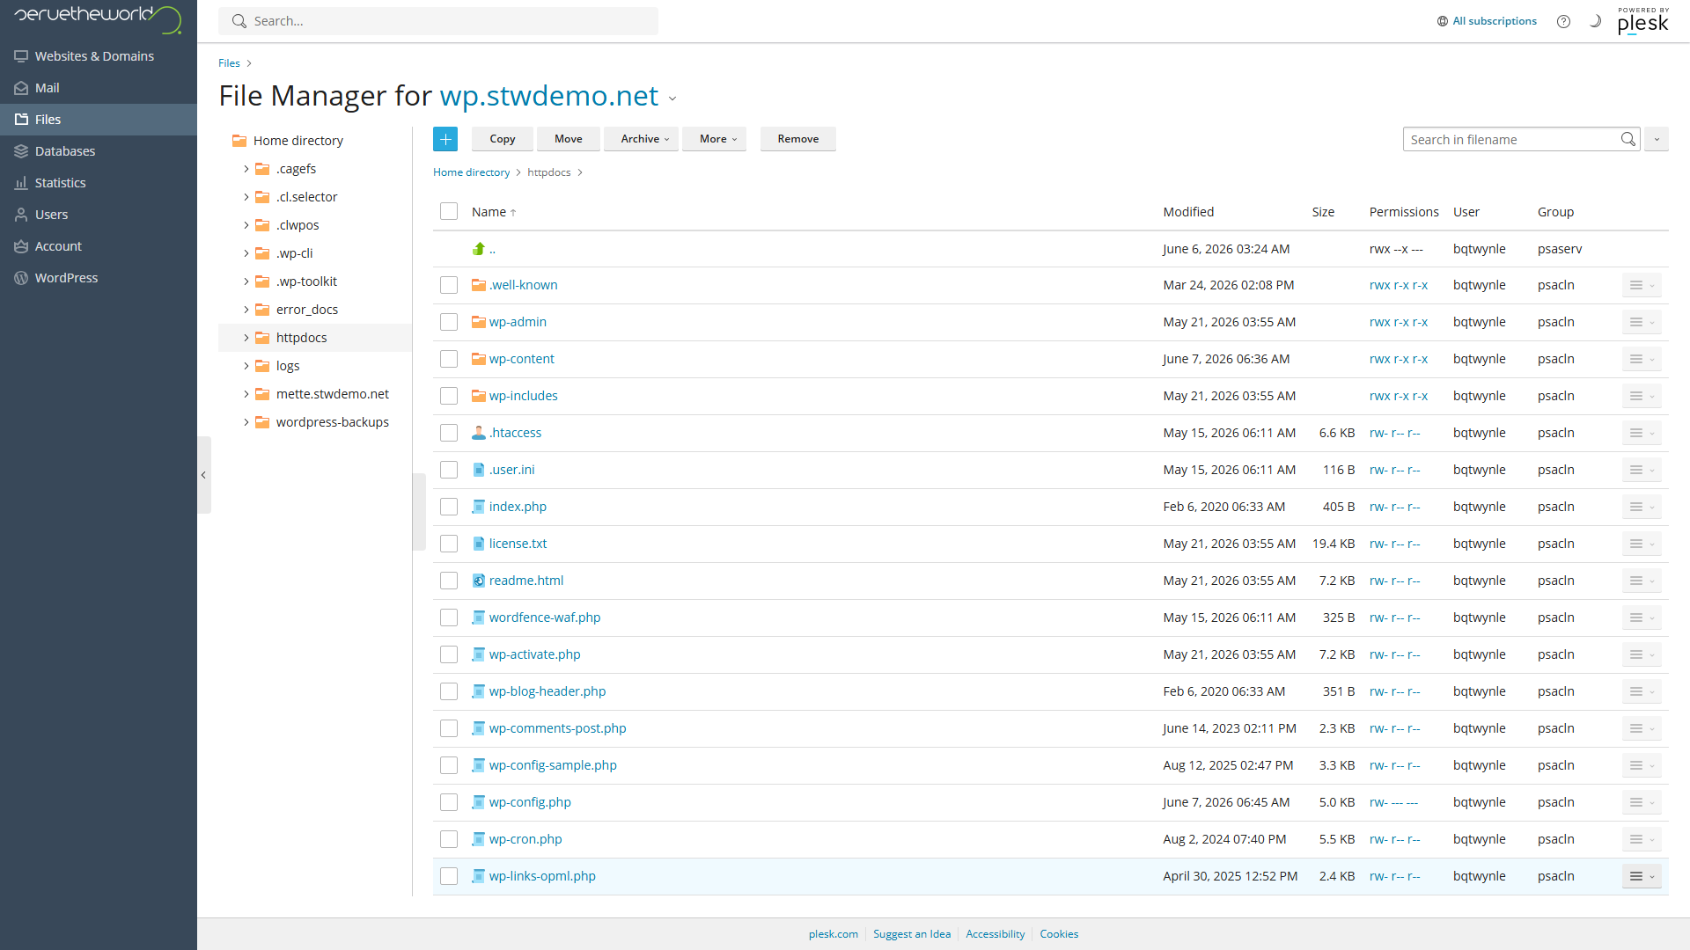The image size is (1690, 950).
Task: Click the blue plus add-file button
Action: coord(445,139)
